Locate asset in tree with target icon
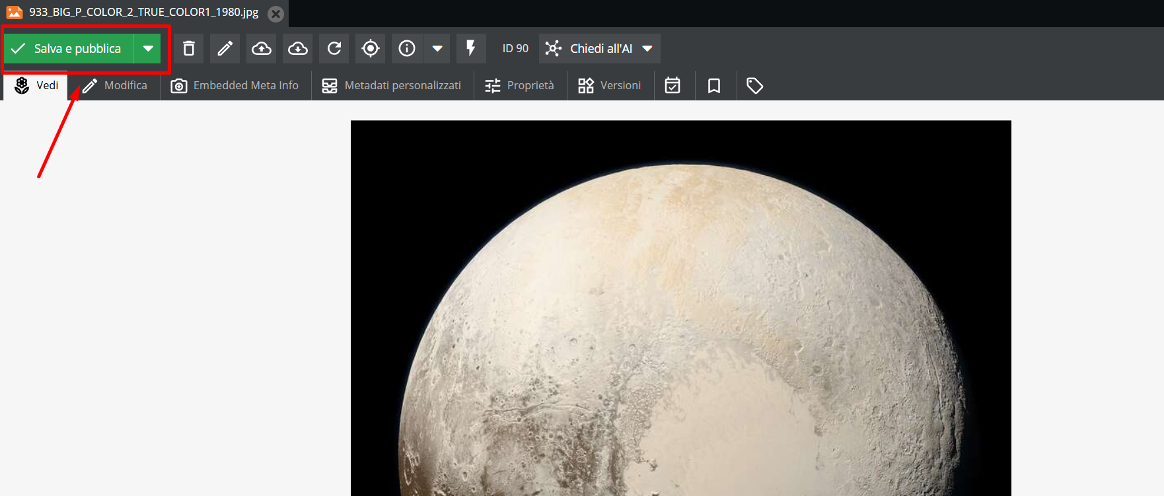 [x=371, y=48]
